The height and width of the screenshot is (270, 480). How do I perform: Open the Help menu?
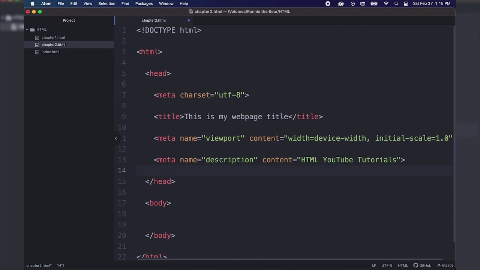point(184,4)
